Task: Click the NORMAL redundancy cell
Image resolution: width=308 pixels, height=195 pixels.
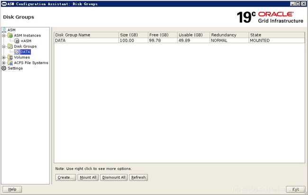Action: point(229,40)
